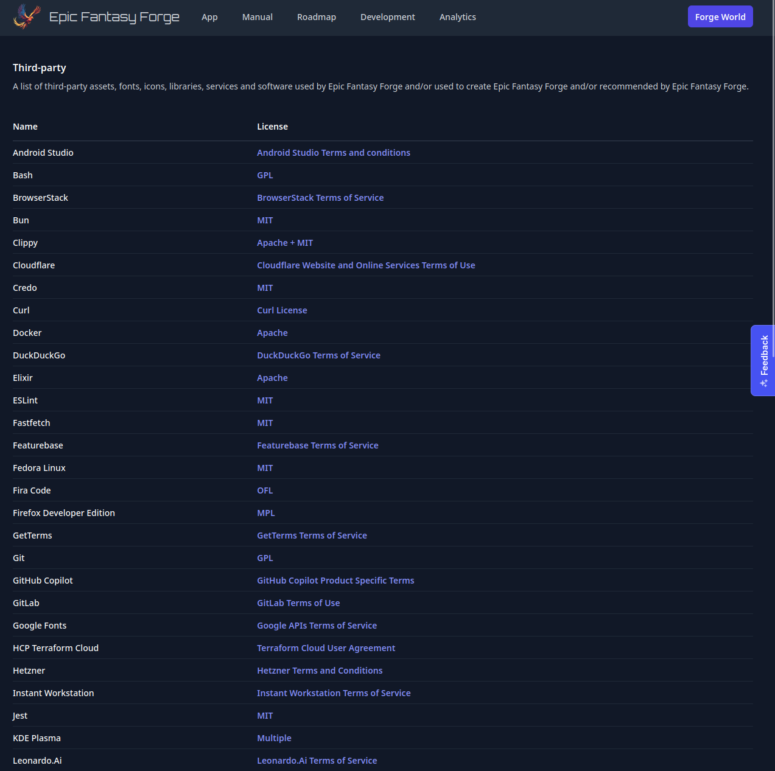The width and height of the screenshot is (775, 771).
Task: Open the Feedback side tab
Action: pyautogui.click(x=763, y=361)
